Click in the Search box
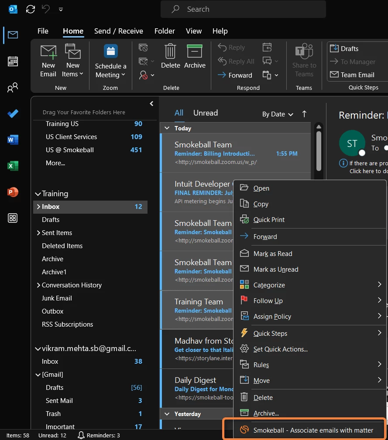Screen dimensions: 388x440 (x=243, y=9)
